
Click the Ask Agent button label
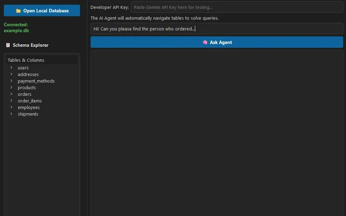point(221,42)
